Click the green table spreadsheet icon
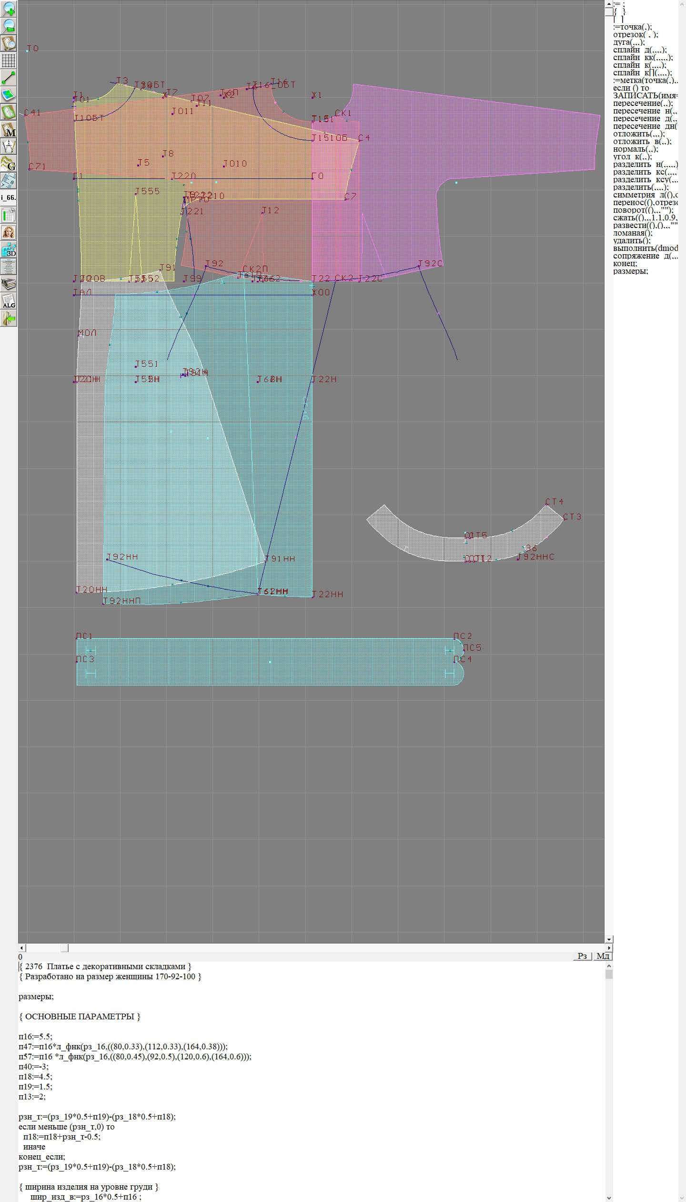Viewport: 686px width, 1202px height. tap(9, 215)
